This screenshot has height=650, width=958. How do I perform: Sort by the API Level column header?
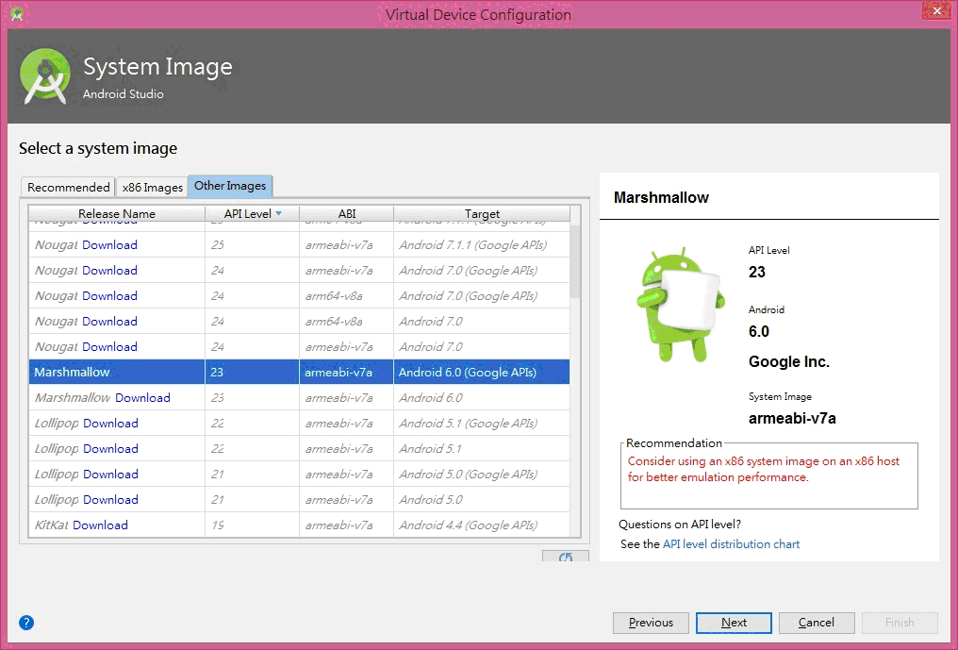click(x=253, y=213)
